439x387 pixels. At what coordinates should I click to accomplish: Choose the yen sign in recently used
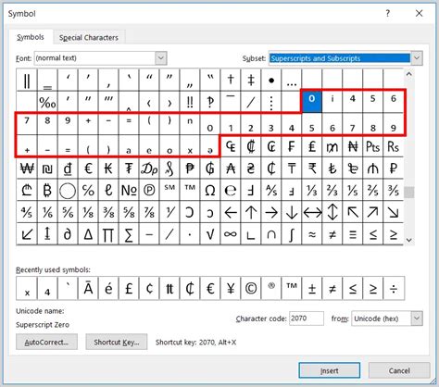tap(231, 289)
